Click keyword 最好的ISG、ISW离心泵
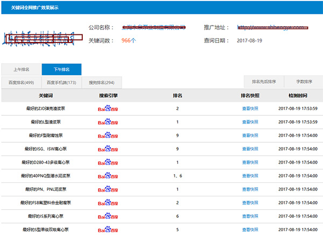323x235 pixels. click(46, 149)
